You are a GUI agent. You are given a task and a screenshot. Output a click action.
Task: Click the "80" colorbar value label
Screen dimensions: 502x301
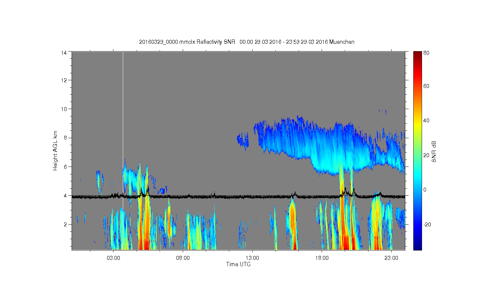tap(426, 53)
